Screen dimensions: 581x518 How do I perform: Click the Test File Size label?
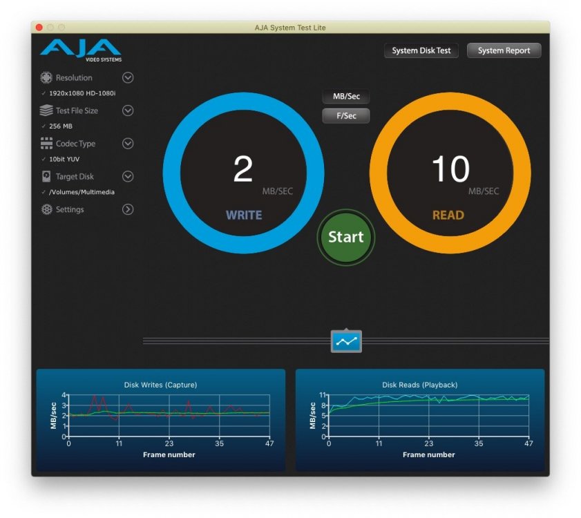pos(77,111)
